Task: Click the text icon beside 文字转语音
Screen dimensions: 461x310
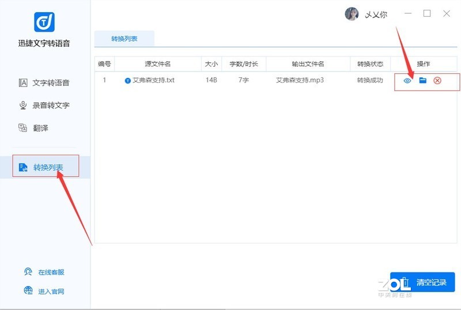Action: pyautogui.click(x=23, y=83)
